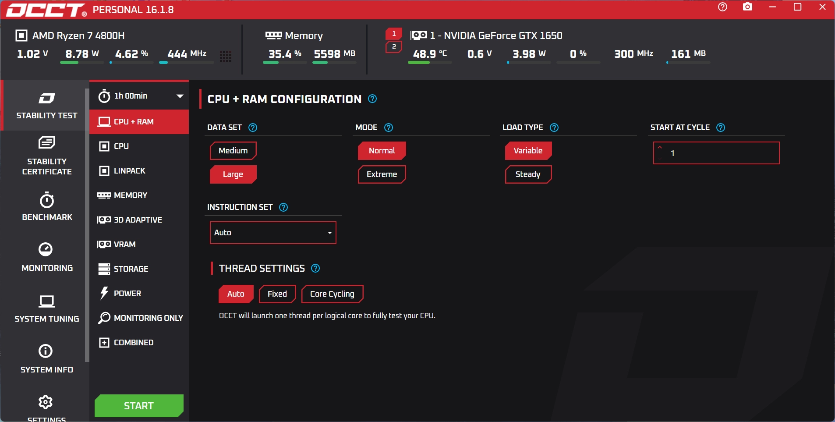Open the Monitoring section

(x=46, y=257)
